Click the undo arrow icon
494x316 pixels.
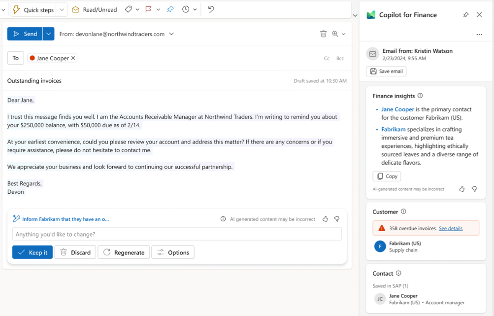211,9
